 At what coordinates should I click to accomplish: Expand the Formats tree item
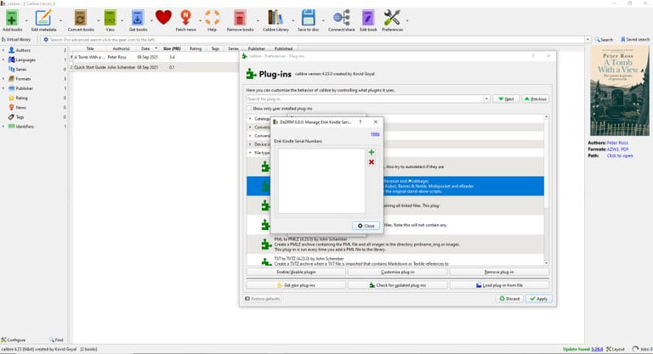(3, 78)
